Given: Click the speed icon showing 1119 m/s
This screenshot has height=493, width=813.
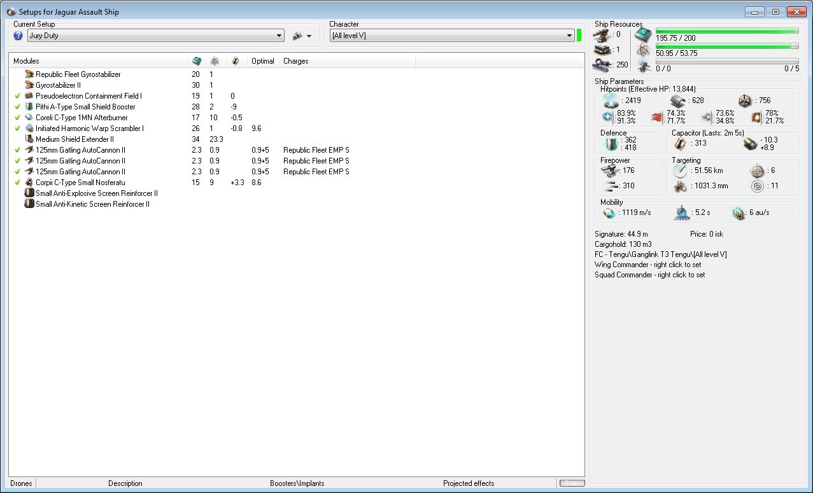Looking at the screenshot, I should click(609, 212).
